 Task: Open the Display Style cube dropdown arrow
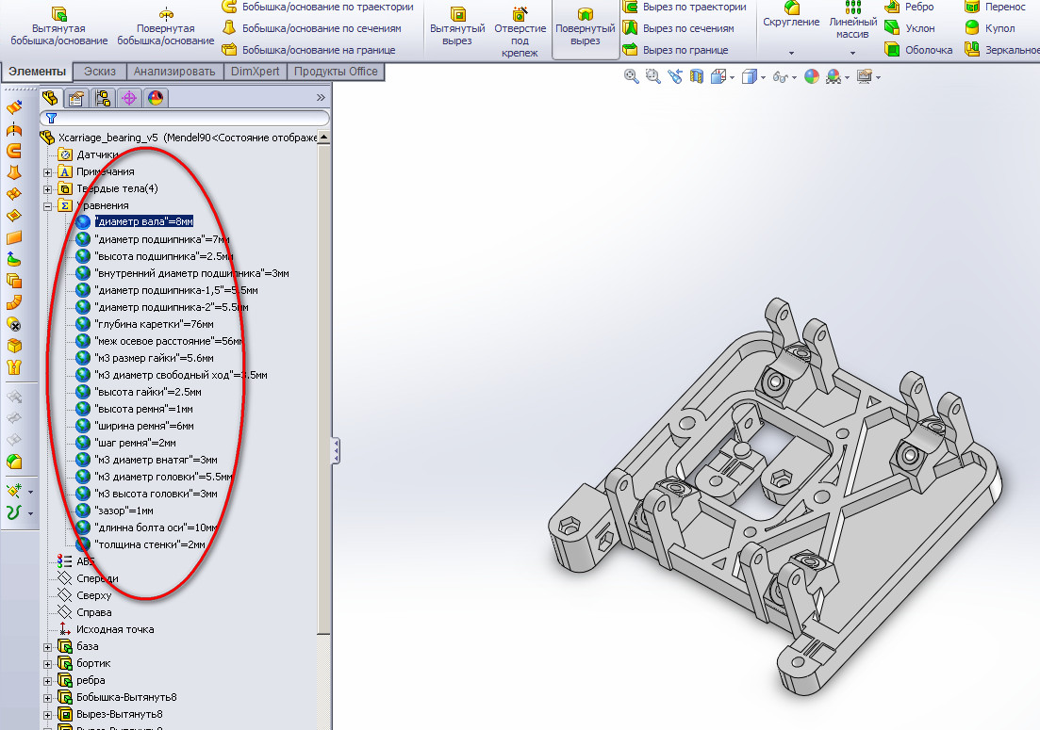tap(763, 78)
